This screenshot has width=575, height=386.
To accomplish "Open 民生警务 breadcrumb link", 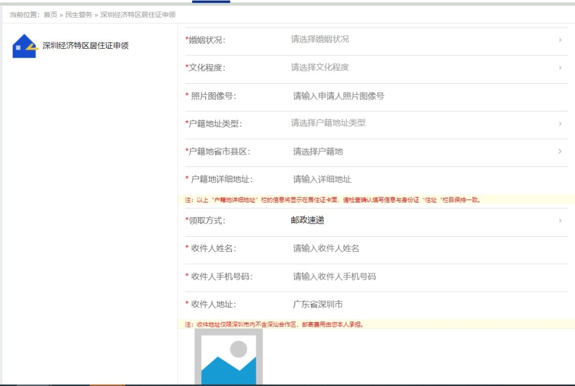I will click(x=78, y=15).
